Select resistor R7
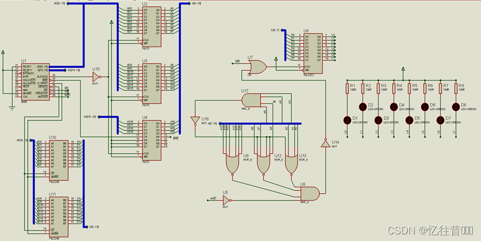This screenshot has width=481, height=241. coord(440,88)
